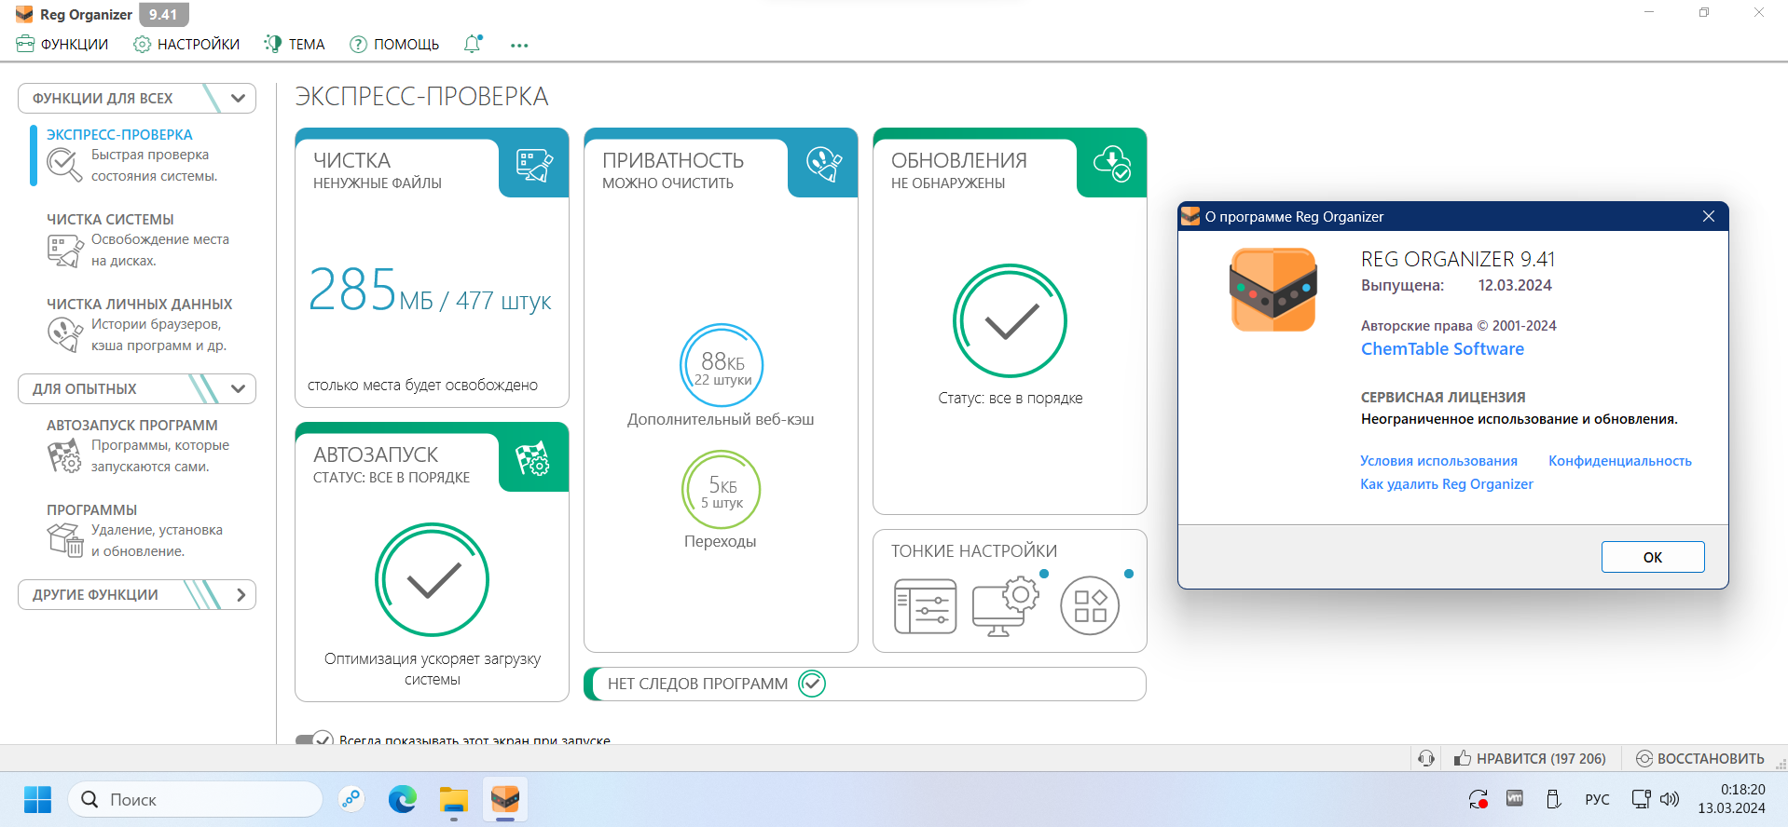Click the autostart status checkmark circle
This screenshot has width=1788, height=827.
[432, 580]
